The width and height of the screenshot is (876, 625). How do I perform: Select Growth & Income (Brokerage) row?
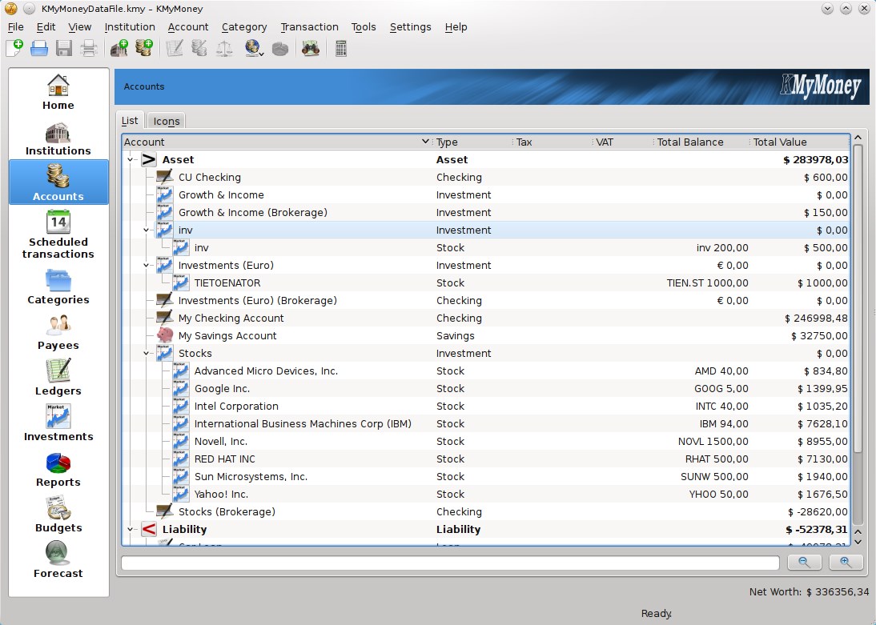486,212
